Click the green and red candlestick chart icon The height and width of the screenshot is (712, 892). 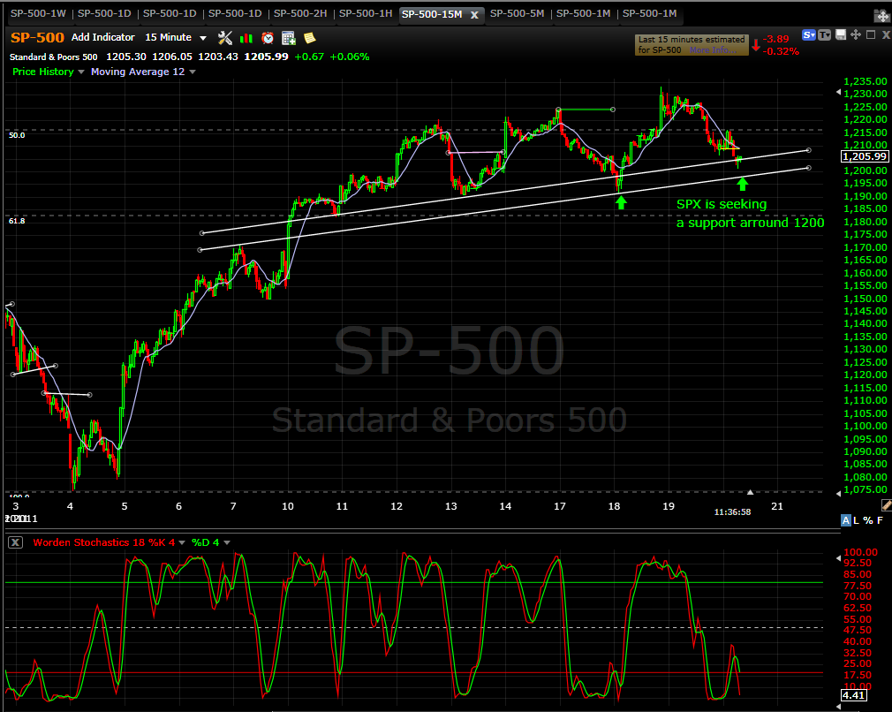tap(246, 37)
